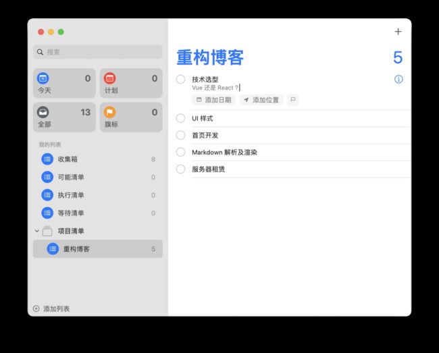Click the 重构博客 list title heading
Screen dimensions: 439x353
[x=210, y=57]
